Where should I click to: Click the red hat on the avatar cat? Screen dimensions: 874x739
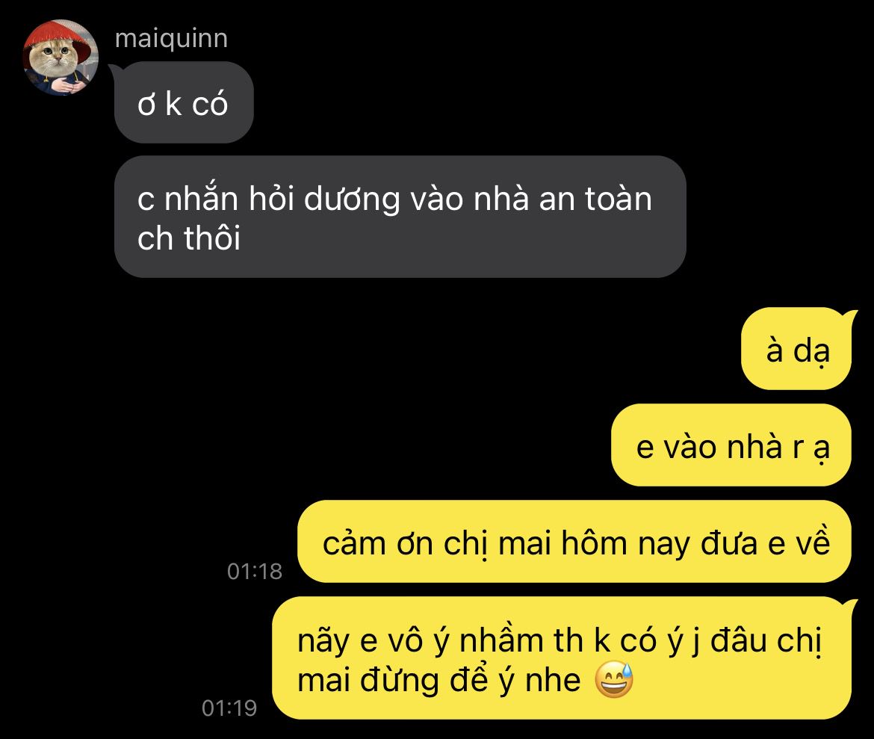pyautogui.click(x=58, y=37)
